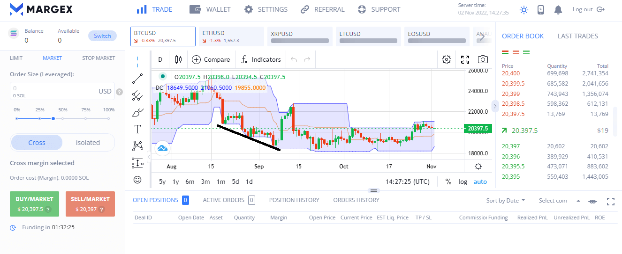Take a chart snapshot with camera icon
The width and height of the screenshot is (622, 254).
[483, 59]
